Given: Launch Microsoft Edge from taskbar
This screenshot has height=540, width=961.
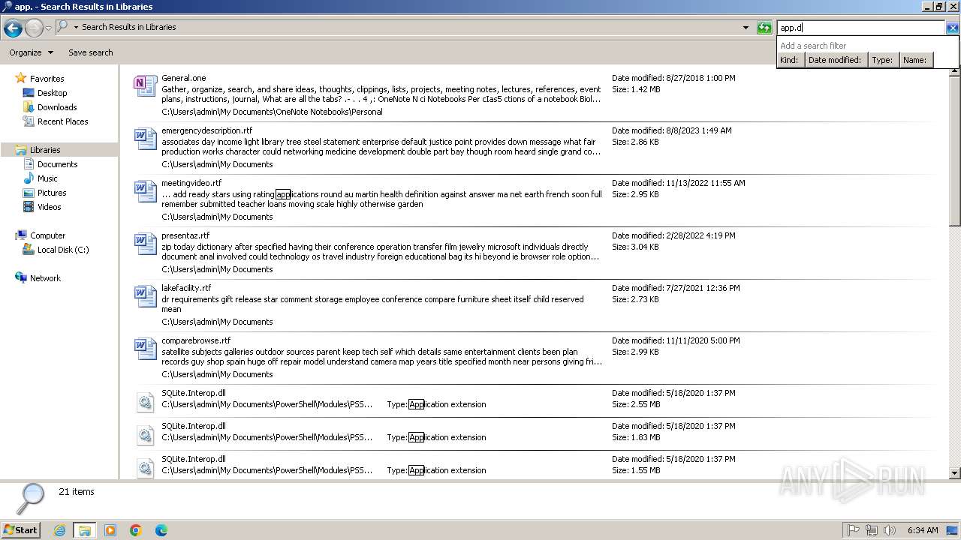Looking at the screenshot, I should click(161, 530).
